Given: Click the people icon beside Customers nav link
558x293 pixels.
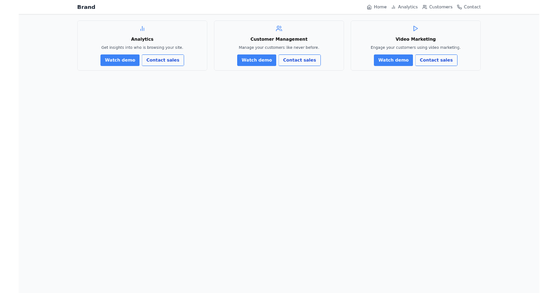Looking at the screenshot, I should [424, 7].
